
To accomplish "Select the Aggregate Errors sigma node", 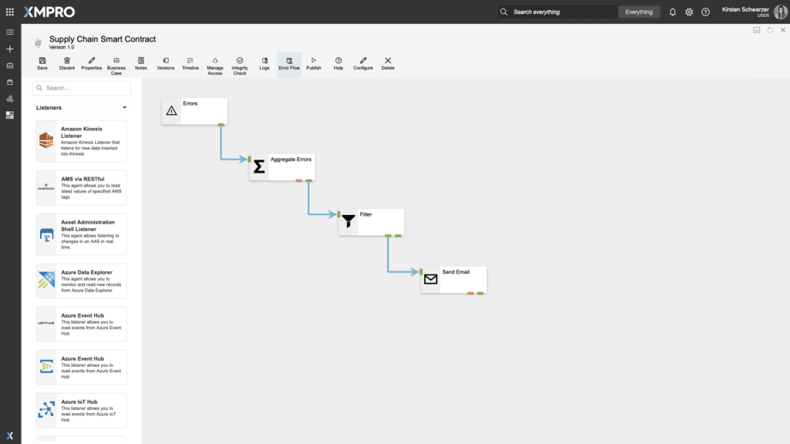I will (260, 166).
